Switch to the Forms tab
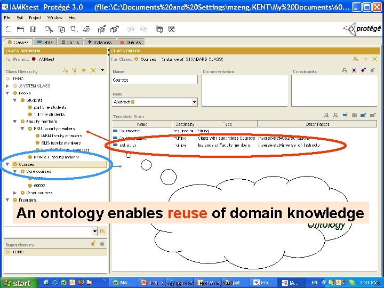Viewport: 384px width, 288px height. pyautogui.click(x=70, y=42)
